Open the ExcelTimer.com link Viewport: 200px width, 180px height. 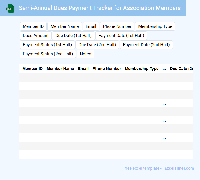pyautogui.click(x=179, y=168)
